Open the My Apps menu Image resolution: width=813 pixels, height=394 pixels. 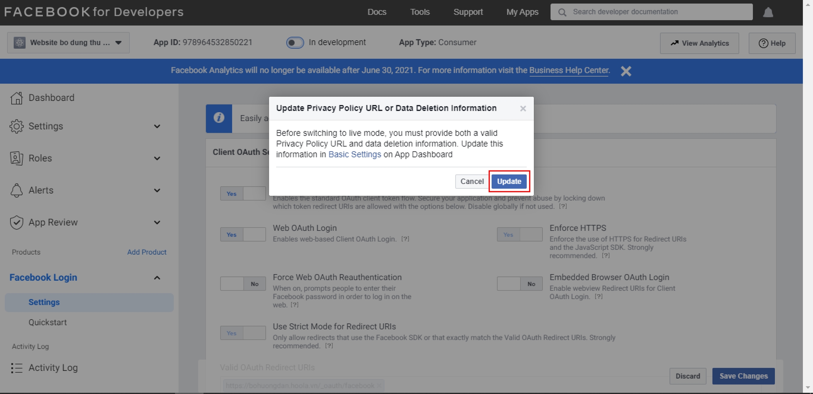[x=522, y=12]
